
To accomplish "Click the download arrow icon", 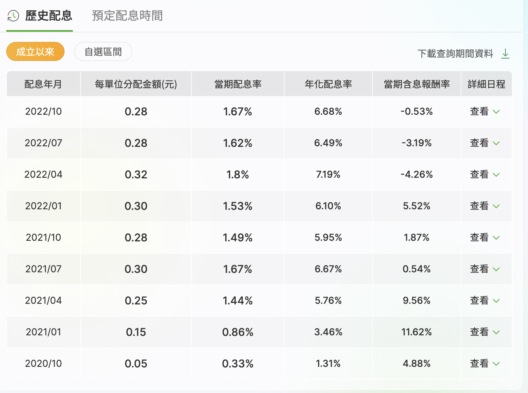I will [x=505, y=54].
